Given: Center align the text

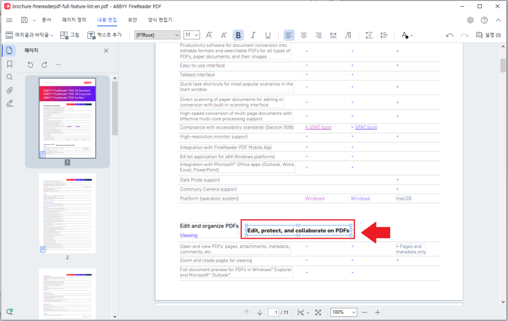Looking at the screenshot, I should [x=303, y=35].
